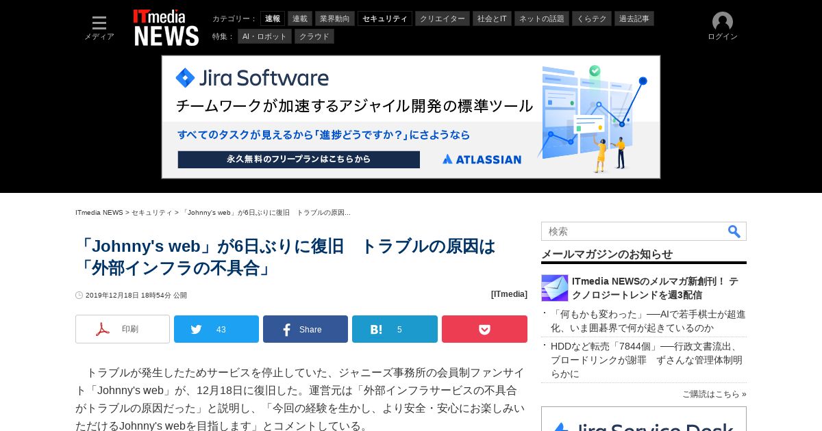822x431 pixels.
Task: Click the メールマガジンのお知らせ heading
Action: pyautogui.click(x=607, y=254)
